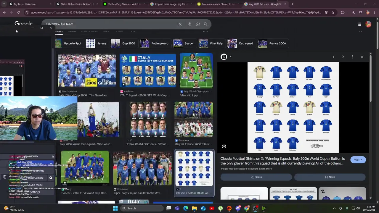Image resolution: width=379 pixels, height=213 pixels.
Task: Go back in Chrome
Action: point(4,12)
